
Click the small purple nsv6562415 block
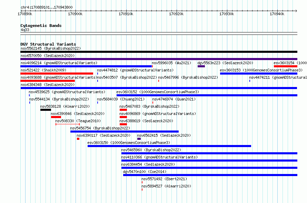tap(139, 139)
